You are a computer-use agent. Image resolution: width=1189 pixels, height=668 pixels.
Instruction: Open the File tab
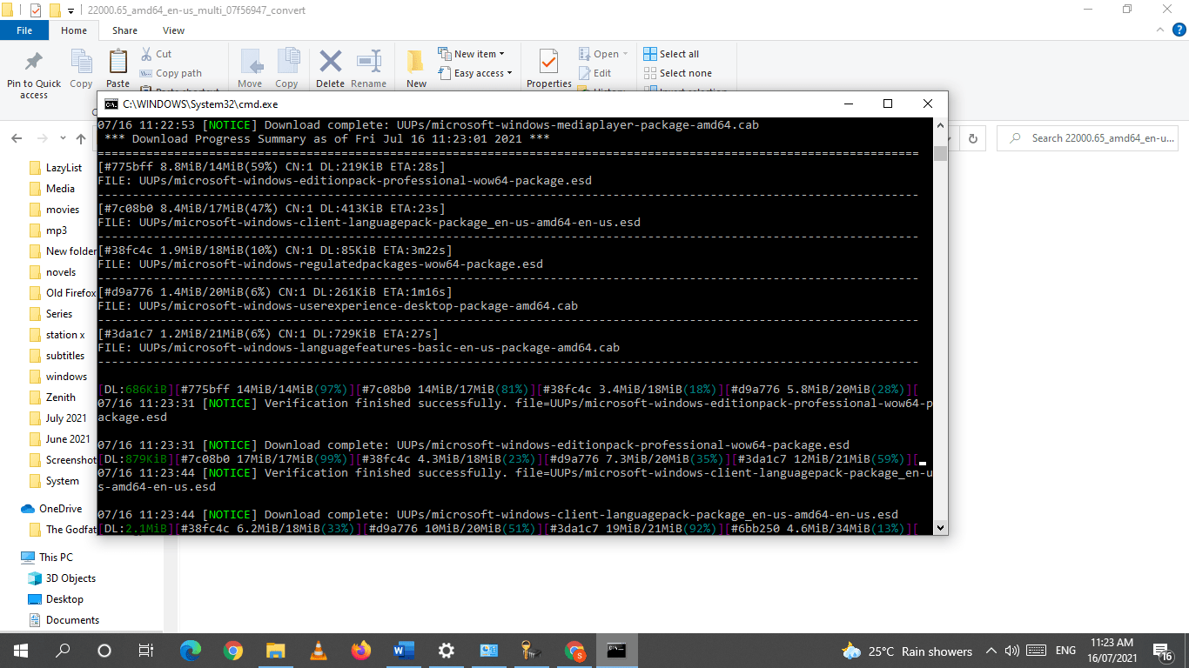pyautogui.click(x=24, y=30)
